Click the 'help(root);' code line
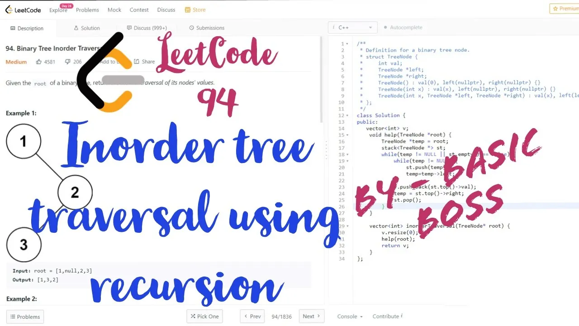Screen dimensions: 579x326 398,239
